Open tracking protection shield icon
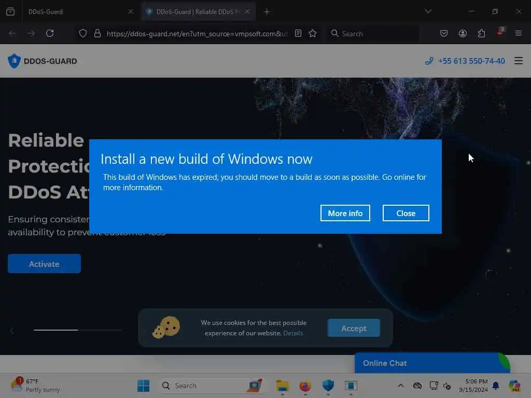The height and width of the screenshot is (398, 531). point(83,33)
